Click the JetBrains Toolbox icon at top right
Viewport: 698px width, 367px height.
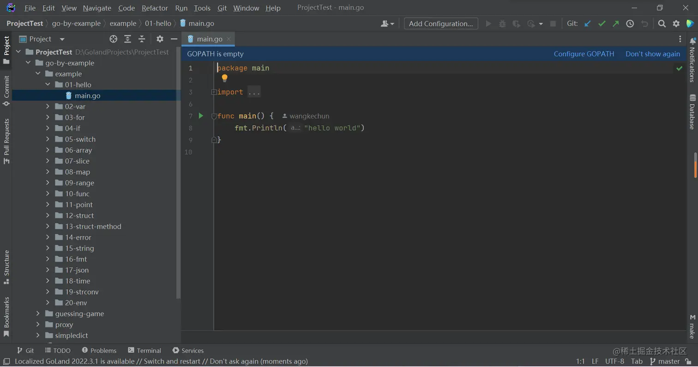[690, 24]
